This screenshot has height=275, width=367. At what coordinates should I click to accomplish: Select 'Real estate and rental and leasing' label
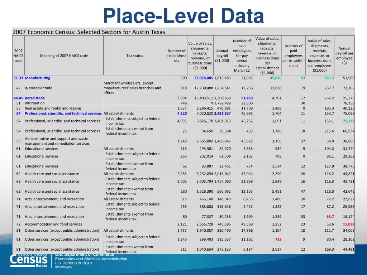[53, 108]
